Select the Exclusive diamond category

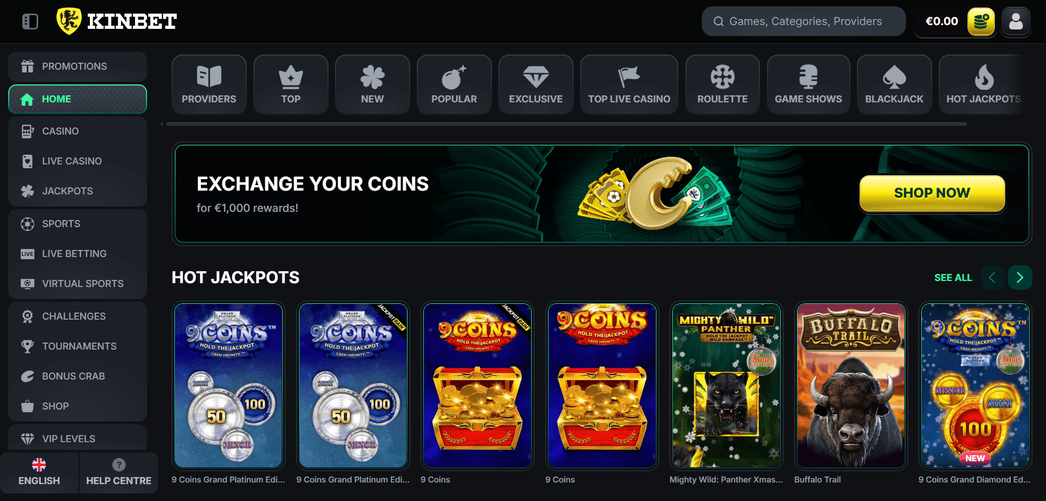(536, 84)
